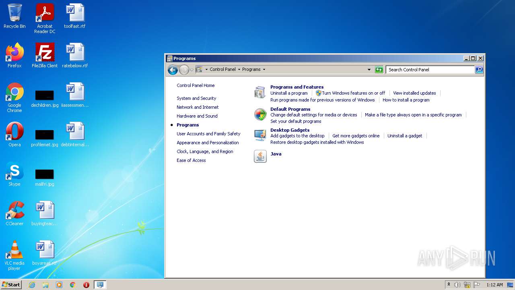The width and height of the screenshot is (515, 290).
Task: Launch FileZilla Client shortcut
Action: click(x=45, y=56)
